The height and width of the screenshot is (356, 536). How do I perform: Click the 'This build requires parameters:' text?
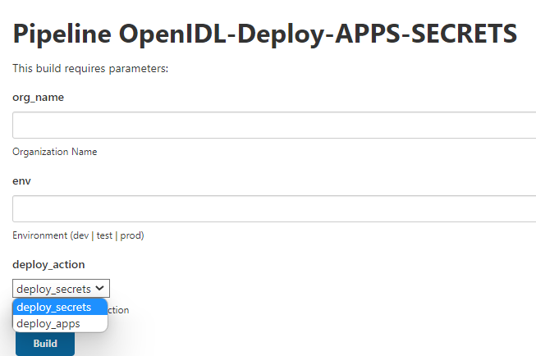(90, 68)
